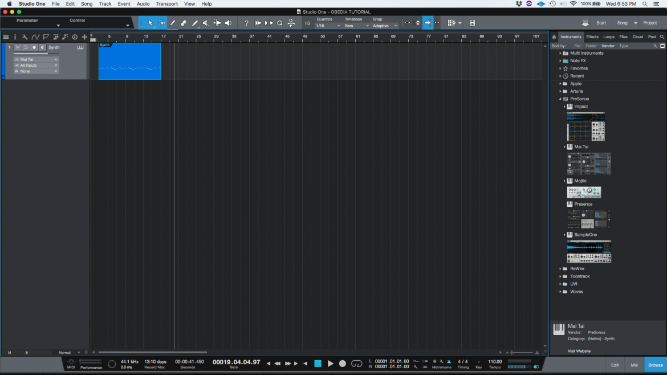Open the Quantize 1/16 dropdown

tap(328, 26)
